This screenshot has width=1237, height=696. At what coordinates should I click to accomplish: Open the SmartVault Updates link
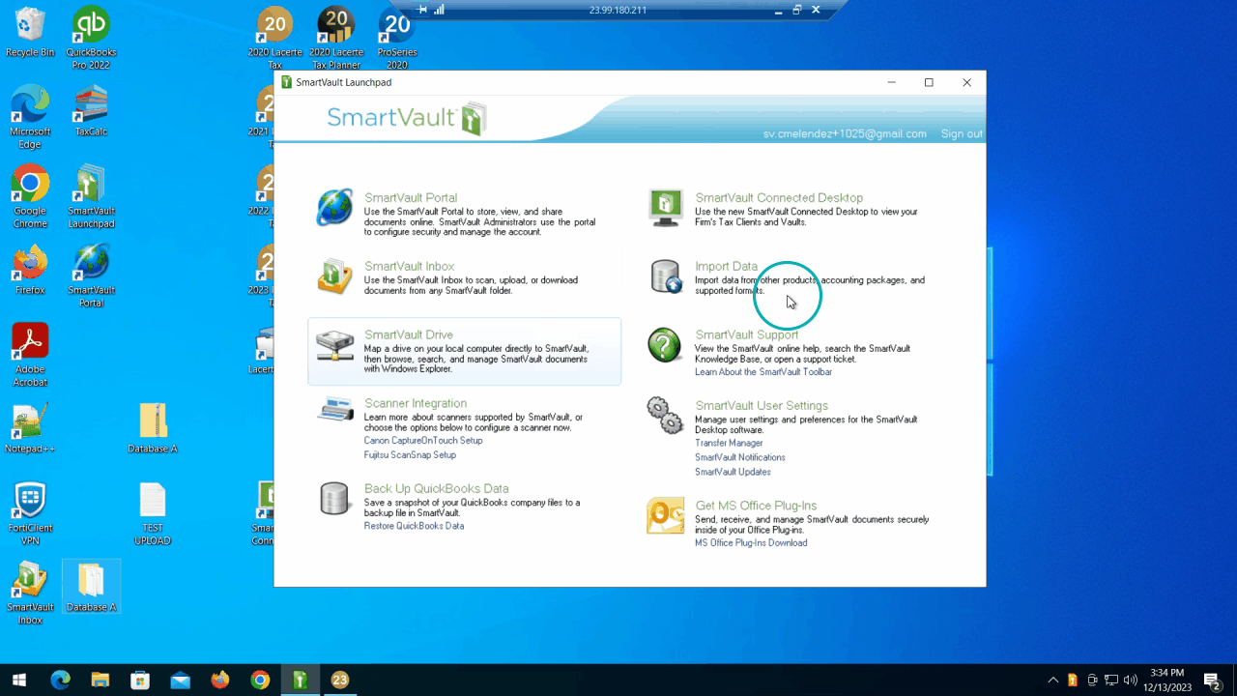pyautogui.click(x=733, y=472)
